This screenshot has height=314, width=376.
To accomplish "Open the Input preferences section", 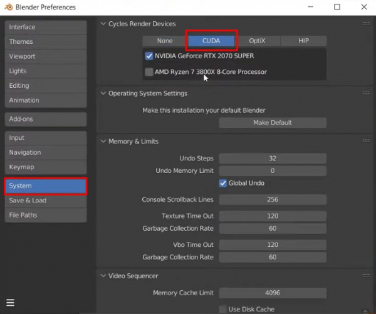I will point(46,138).
